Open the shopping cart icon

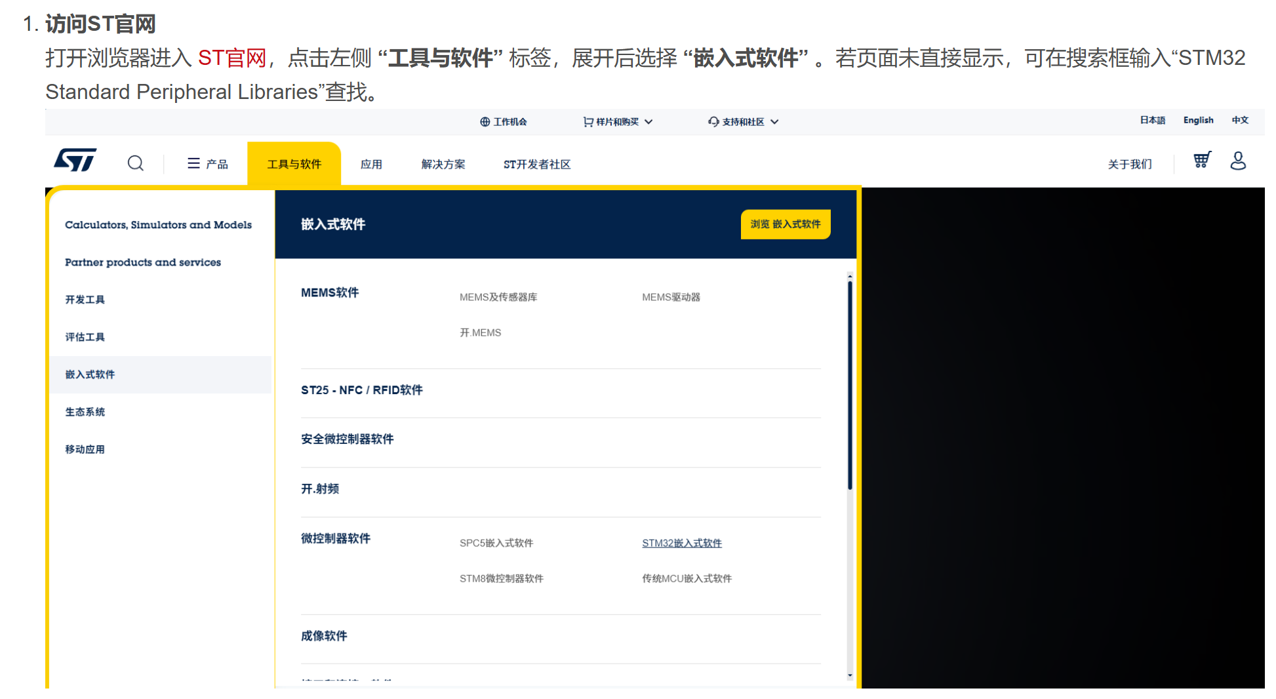pos(1202,160)
